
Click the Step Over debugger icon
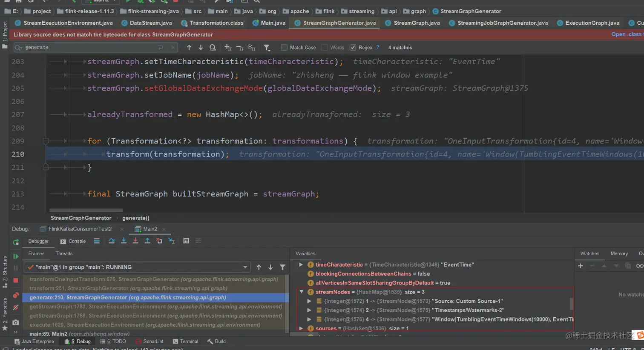click(112, 241)
